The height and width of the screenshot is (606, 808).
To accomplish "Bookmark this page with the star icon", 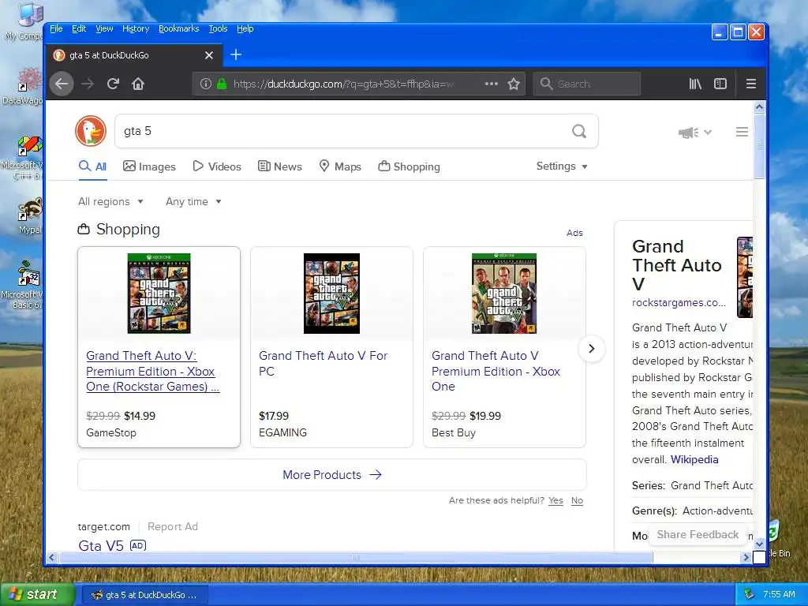I will click(x=513, y=84).
